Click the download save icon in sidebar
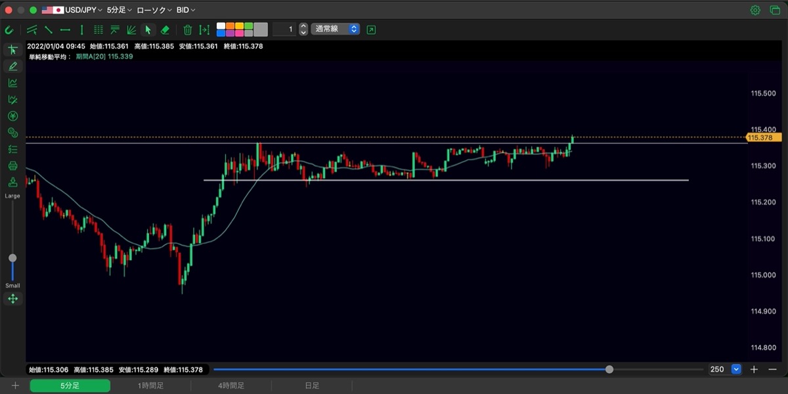 click(12, 182)
